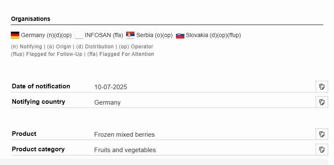This screenshot has height=165, width=334.
Task: Select the Slovakia (d)(op)(ffup) organisation entry
Action: pos(213,35)
